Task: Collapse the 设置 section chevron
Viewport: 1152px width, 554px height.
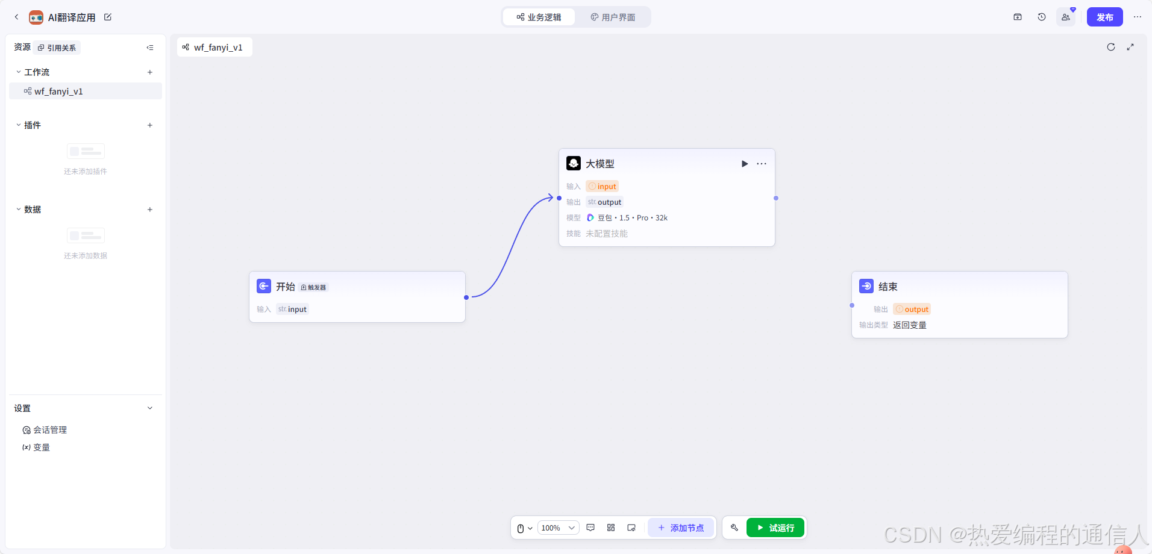Action: click(150, 408)
